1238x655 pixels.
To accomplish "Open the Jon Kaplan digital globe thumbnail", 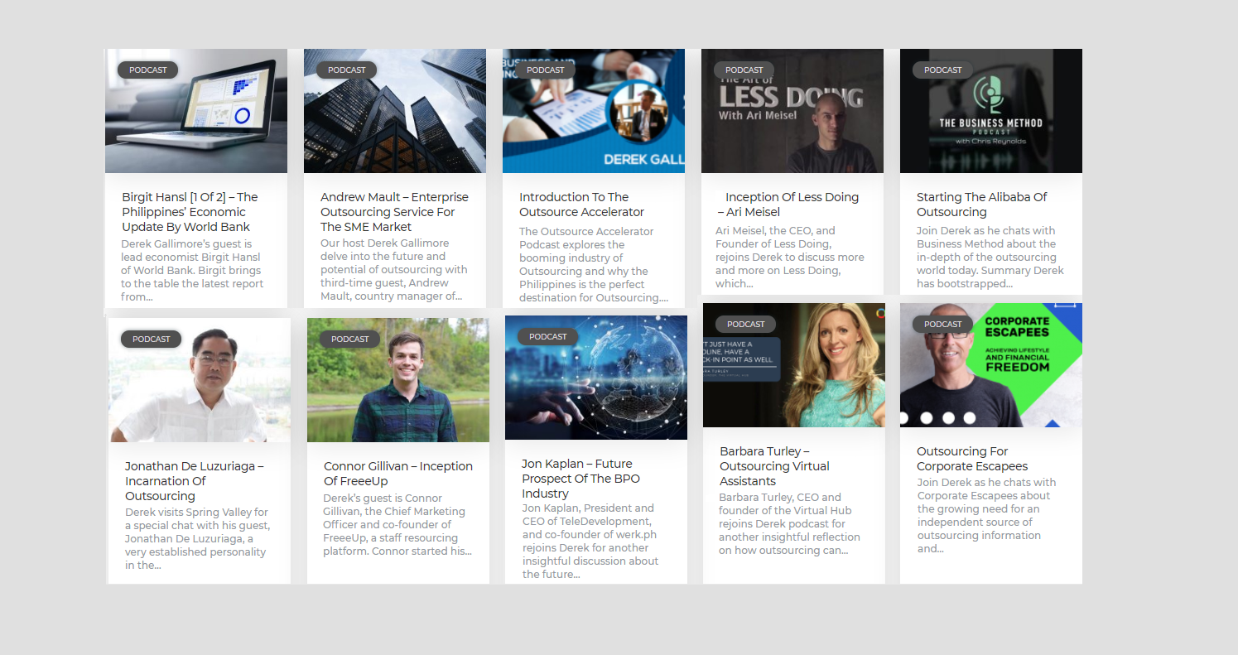I will (x=596, y=378).
